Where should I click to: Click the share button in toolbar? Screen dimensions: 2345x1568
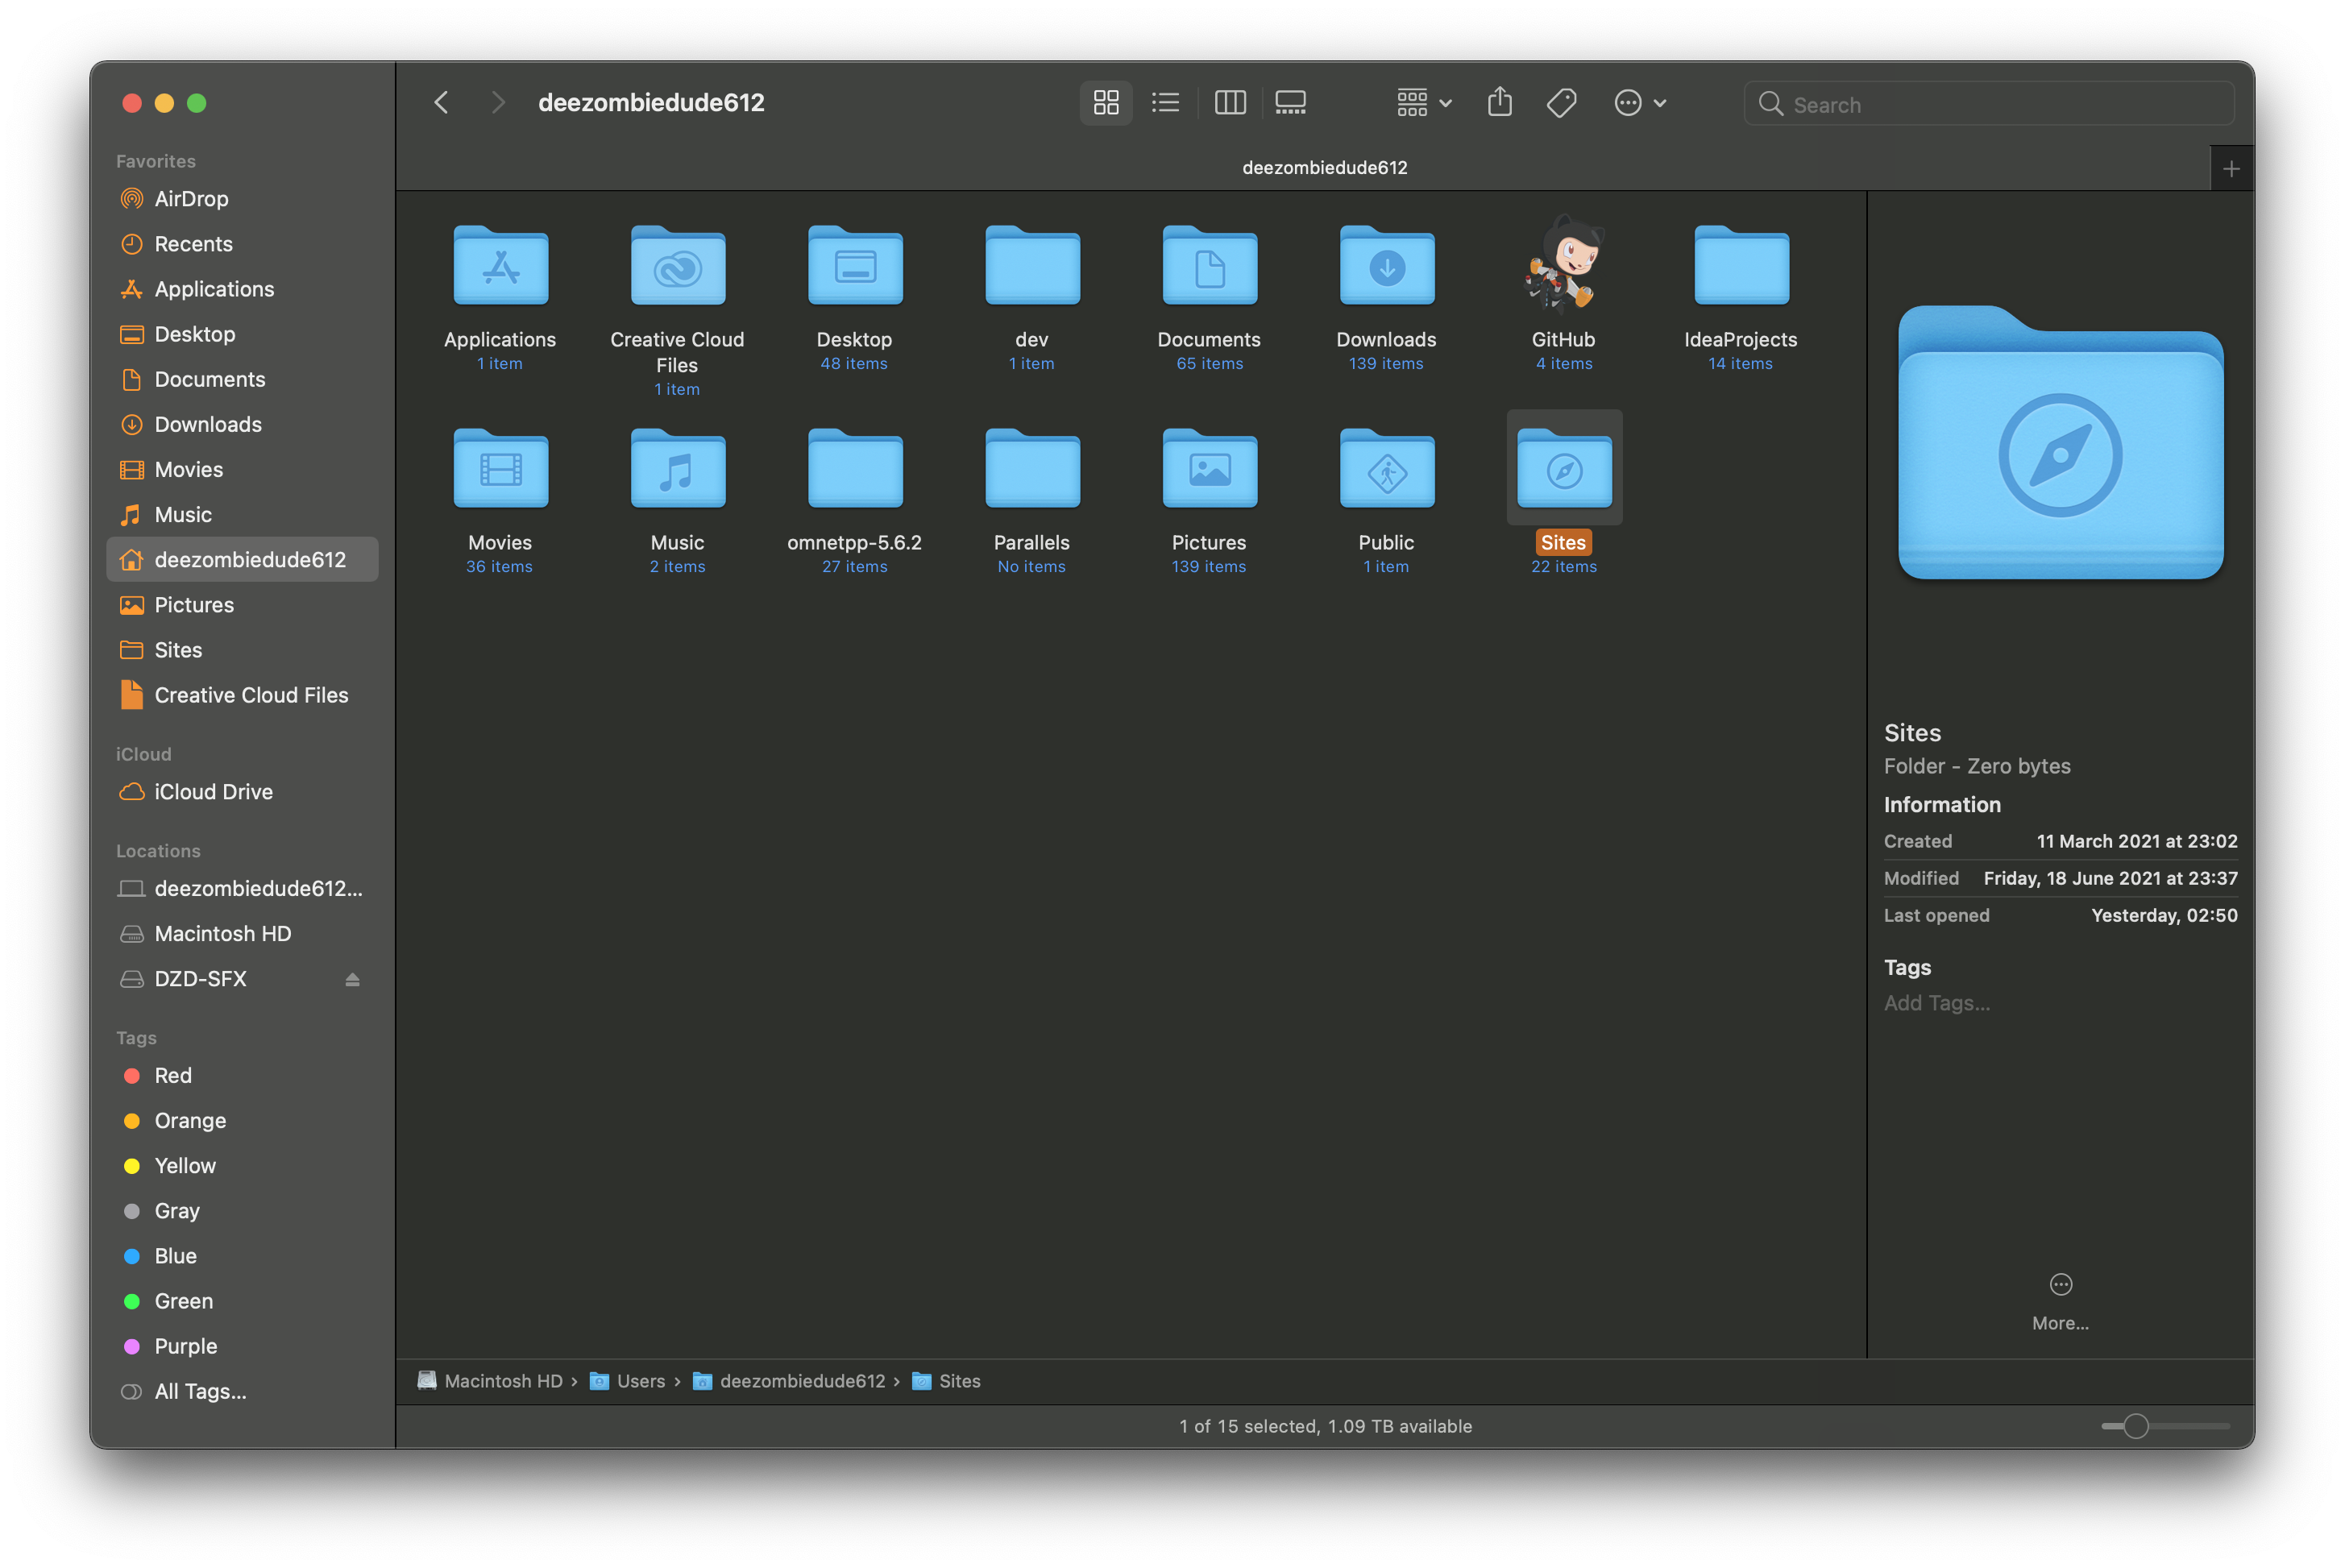[1500, 102]
